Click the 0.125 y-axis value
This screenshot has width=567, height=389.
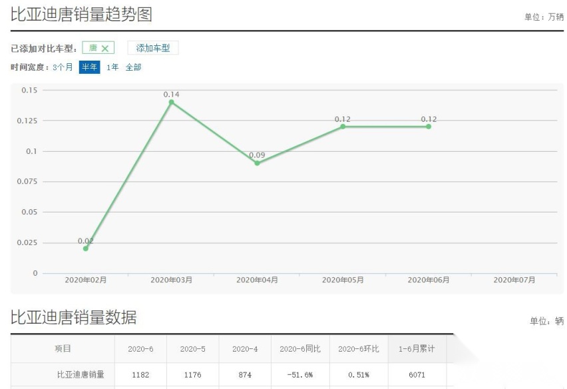click(27, 121)
